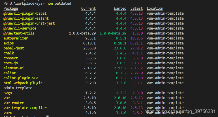Click latest version 3.6.2 of vuex
The width and height of the screenshot is (218, 117).
coord(138,113)
